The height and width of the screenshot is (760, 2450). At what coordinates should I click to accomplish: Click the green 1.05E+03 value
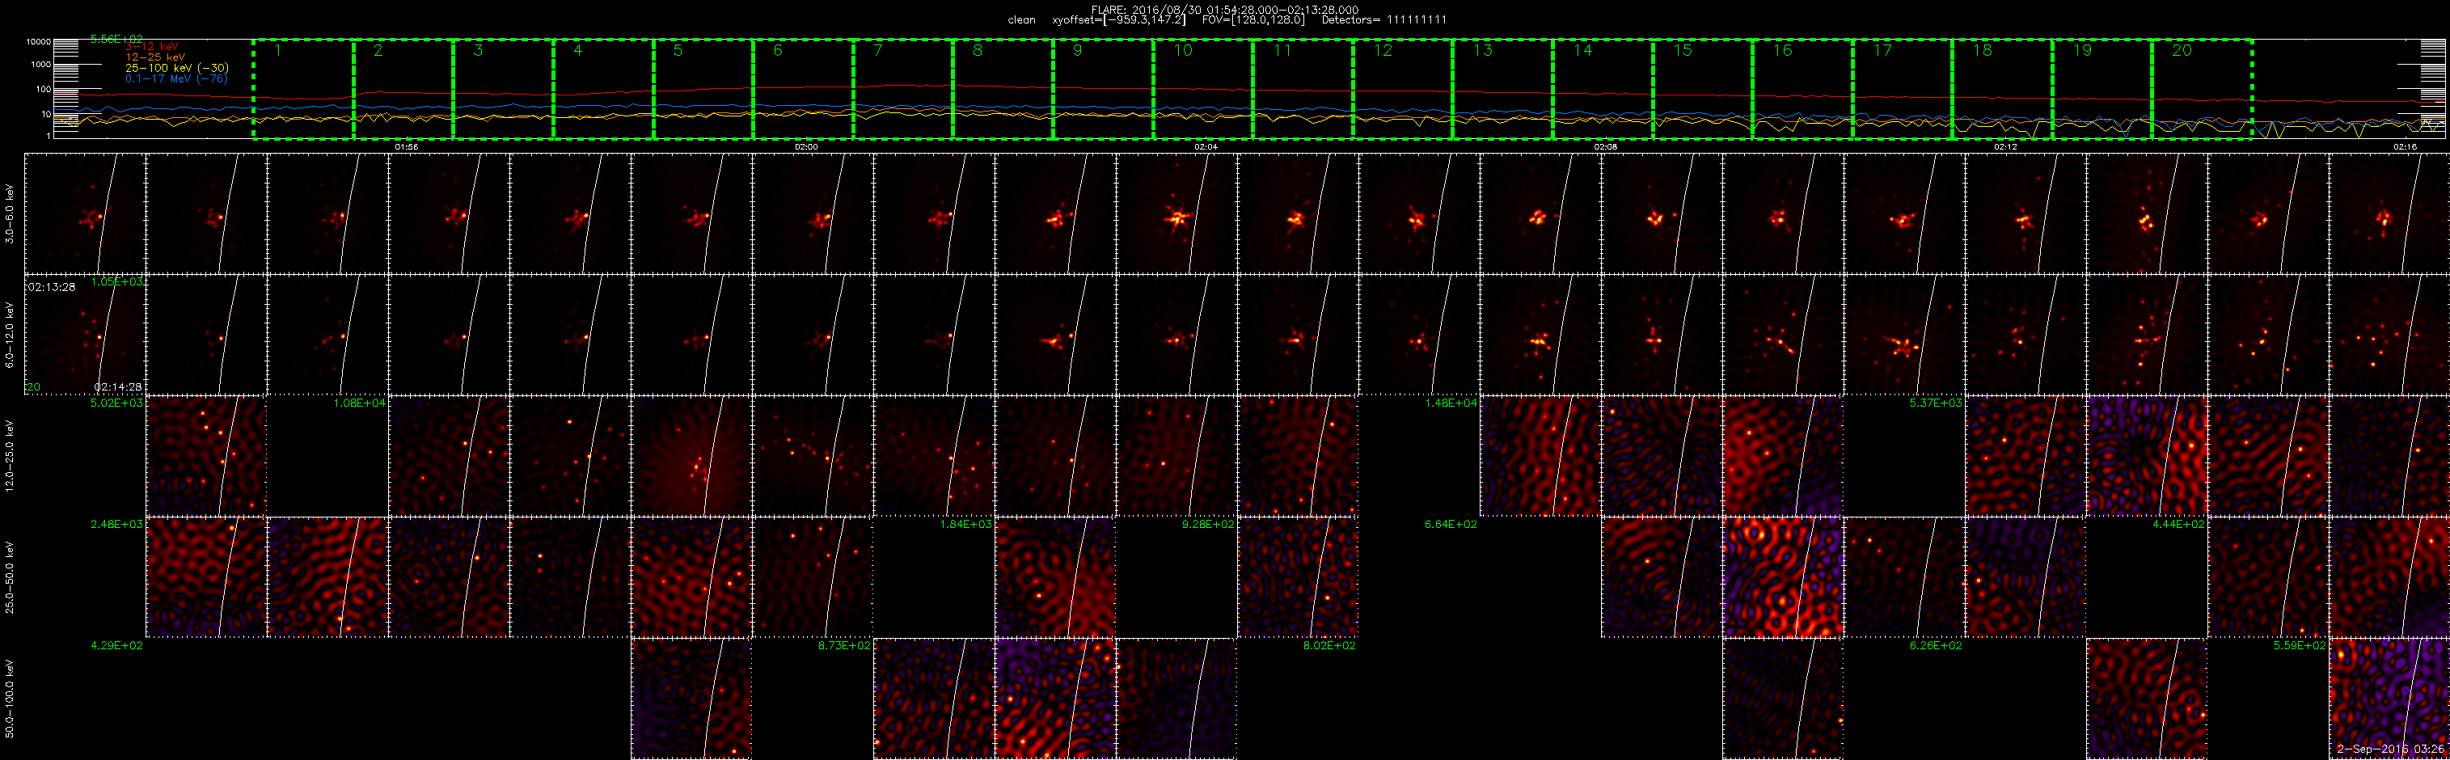[116, 281]
